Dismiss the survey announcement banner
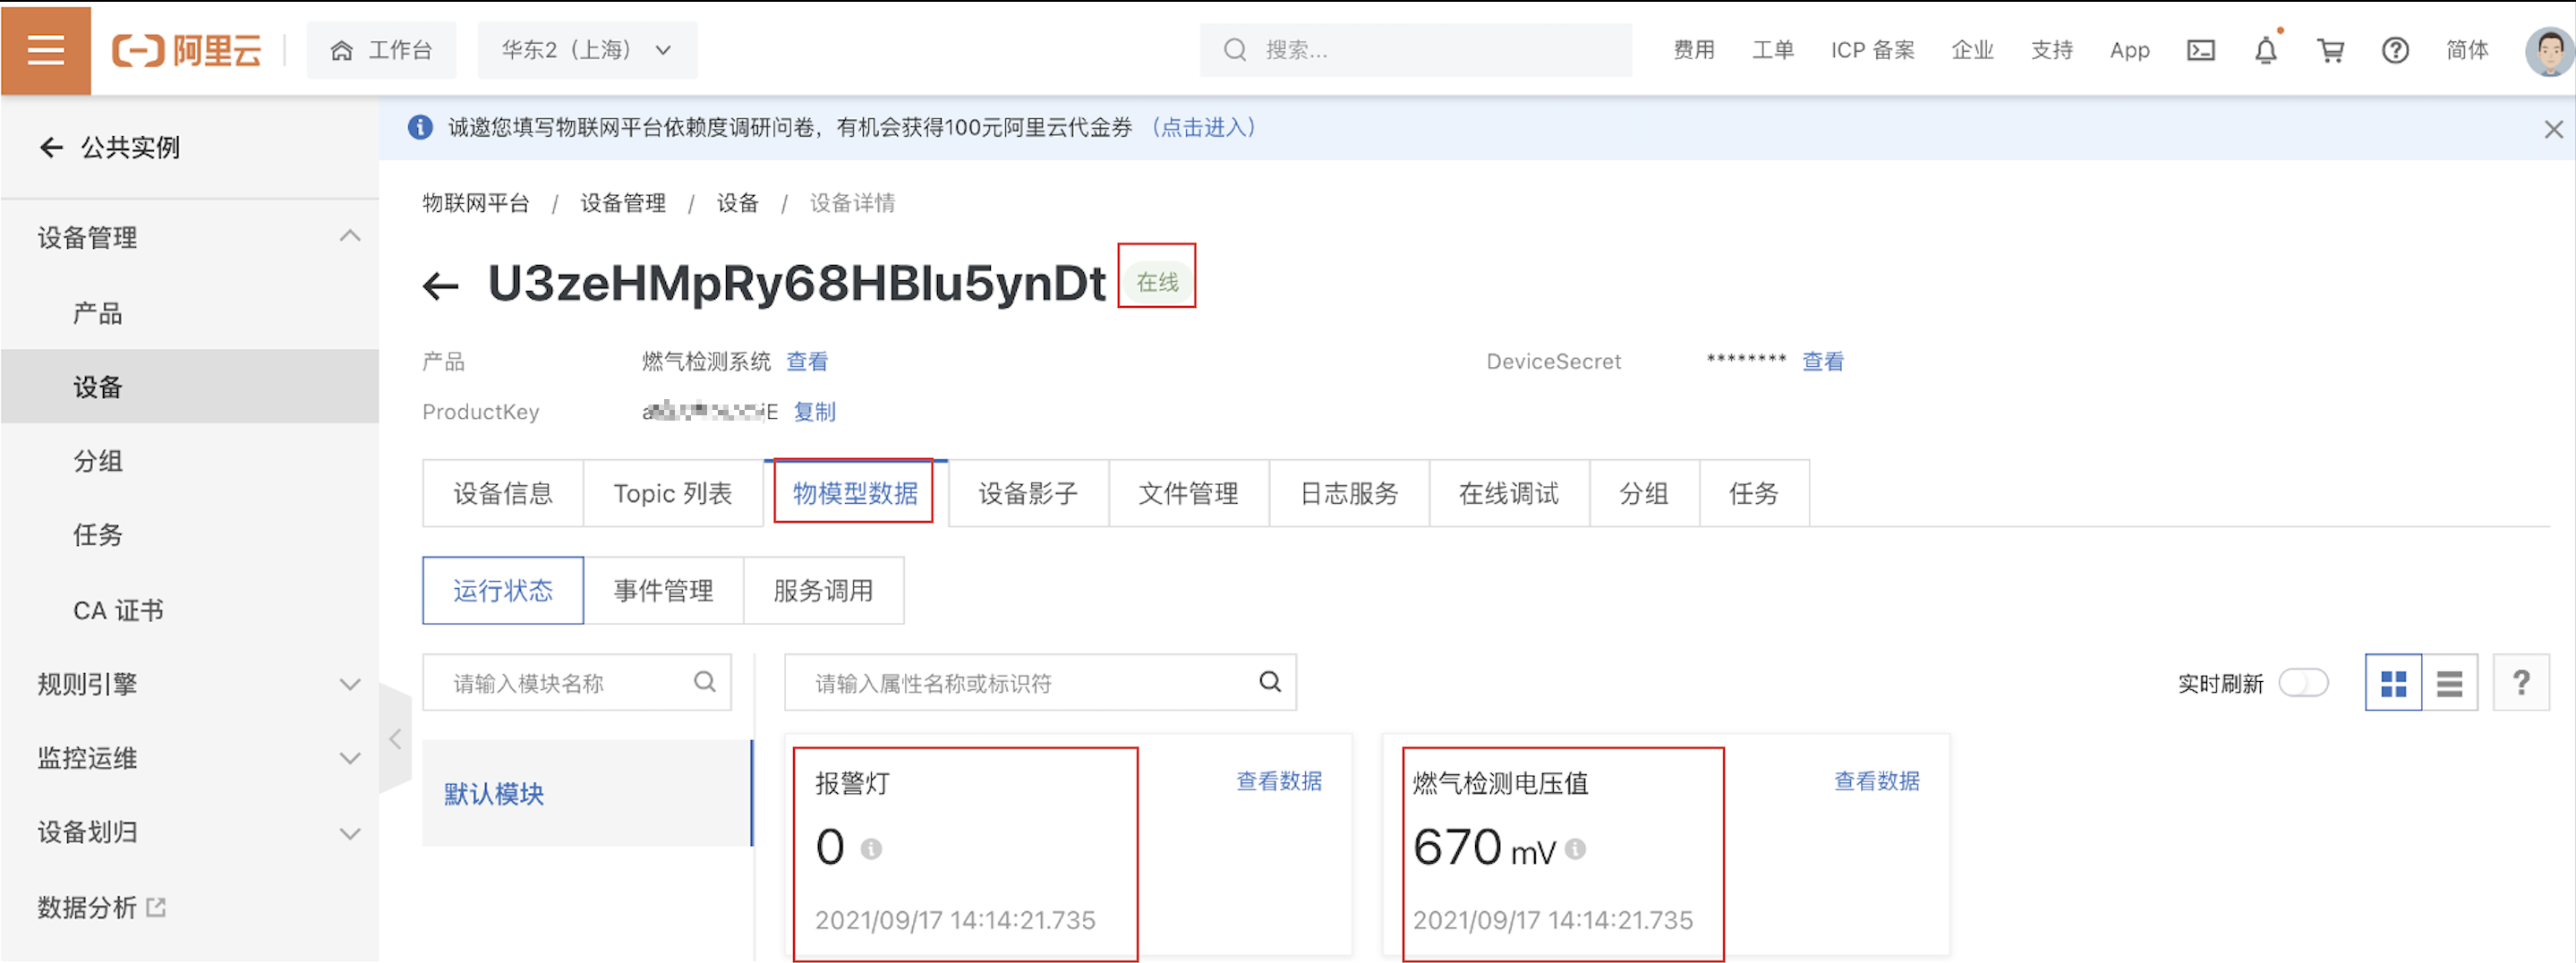This screenshot has height=963, width=2576. pos(2553,129)
